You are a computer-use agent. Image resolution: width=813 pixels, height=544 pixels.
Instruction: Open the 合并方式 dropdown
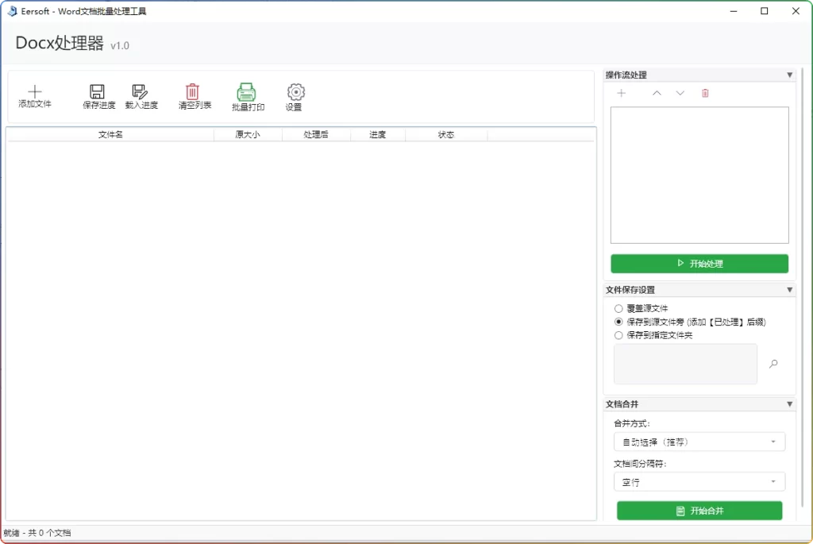click(699, 442)
